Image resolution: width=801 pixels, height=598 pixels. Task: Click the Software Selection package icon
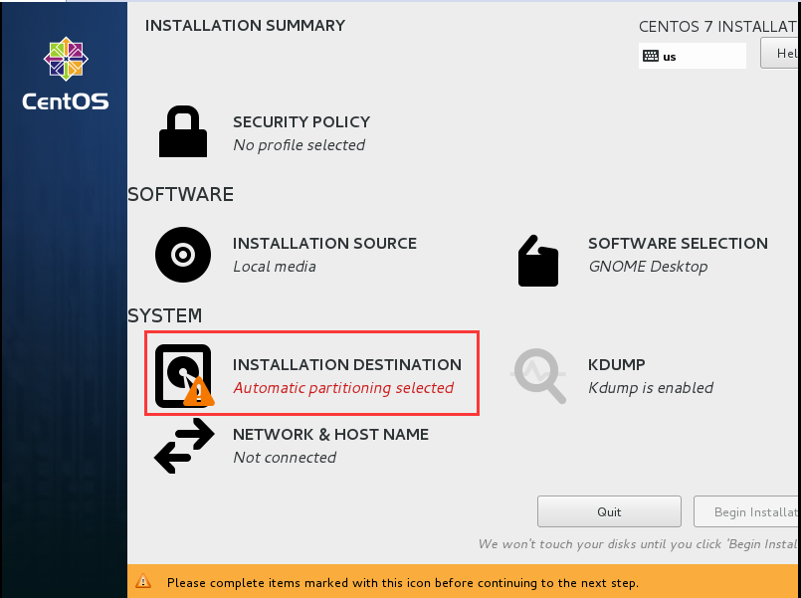coord(538,261)
